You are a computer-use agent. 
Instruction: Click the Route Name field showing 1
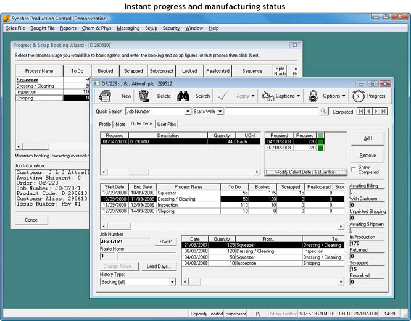pos(107,256)
